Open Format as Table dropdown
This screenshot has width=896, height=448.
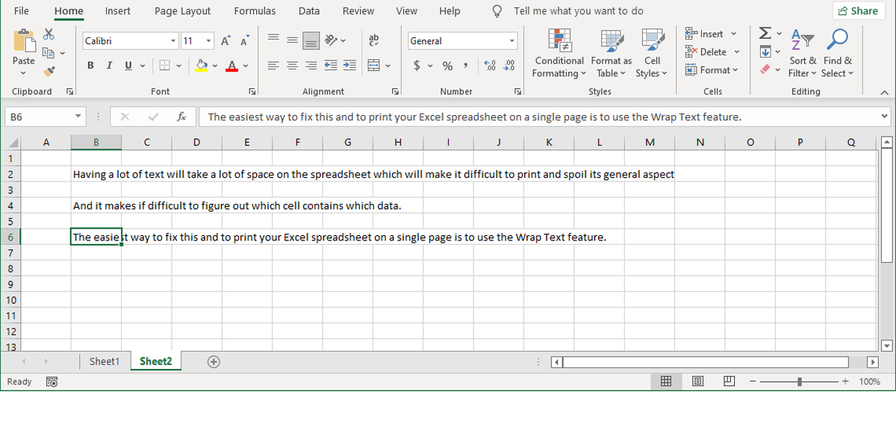pos(612,54)
